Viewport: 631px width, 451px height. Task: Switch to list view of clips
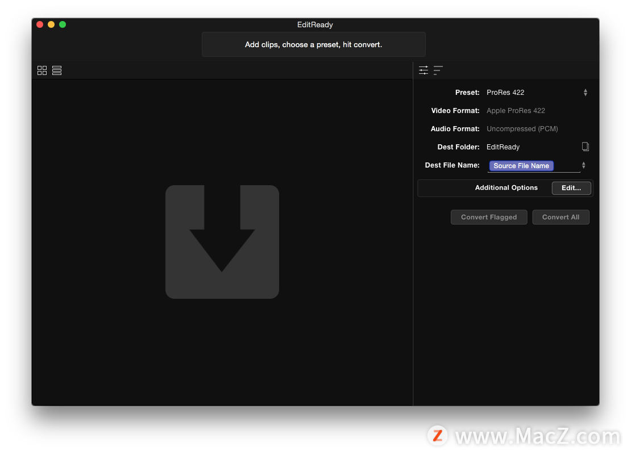pos(57,70)
